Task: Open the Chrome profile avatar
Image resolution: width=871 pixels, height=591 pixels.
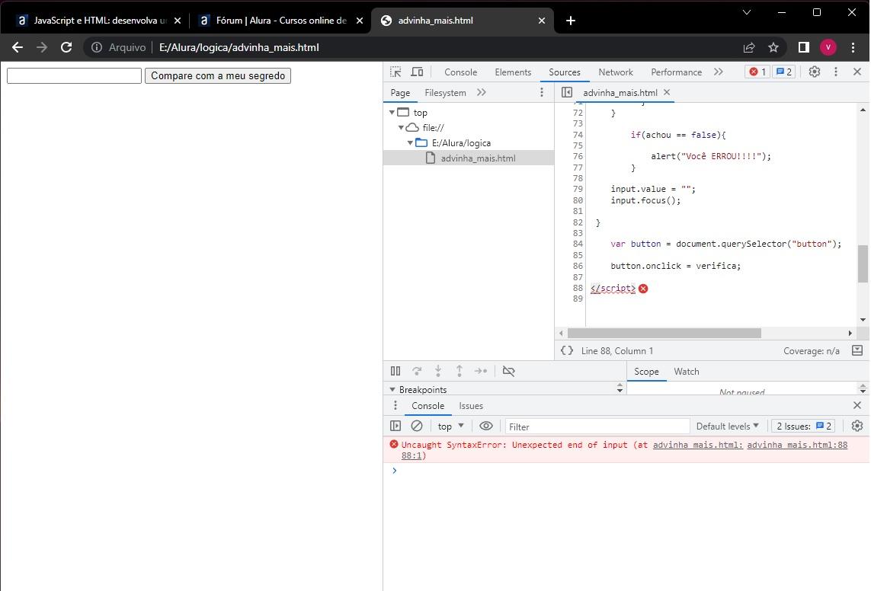Action: coord(828,48)
